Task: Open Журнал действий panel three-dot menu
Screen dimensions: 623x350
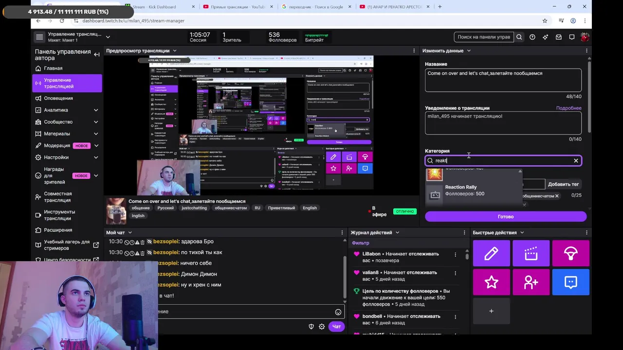Action: (x=464, y=232)
